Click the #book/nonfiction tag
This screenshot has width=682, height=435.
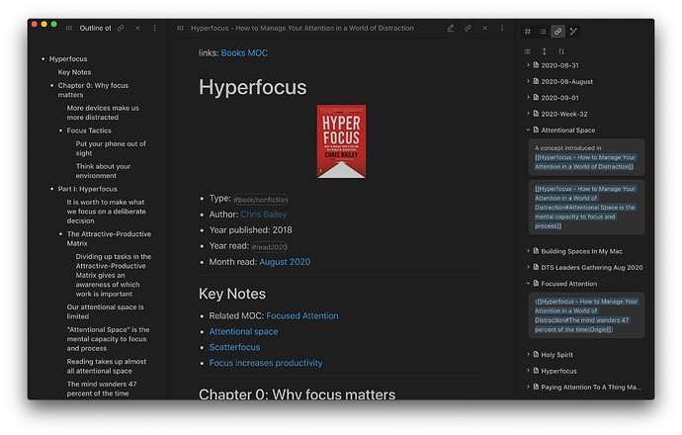[261, 200]
